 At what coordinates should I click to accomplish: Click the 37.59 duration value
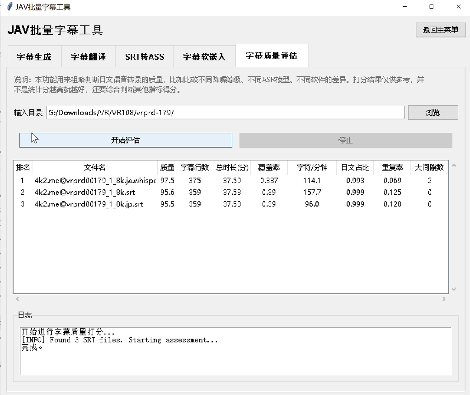point(232,180)
